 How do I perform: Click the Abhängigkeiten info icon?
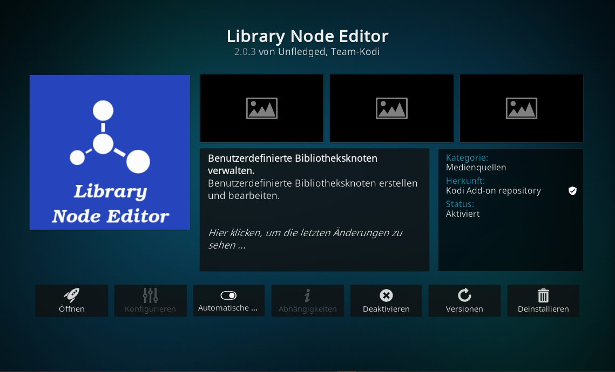point(308,295)
